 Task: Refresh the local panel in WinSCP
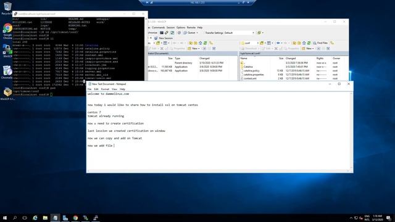(x=206, y=43)
